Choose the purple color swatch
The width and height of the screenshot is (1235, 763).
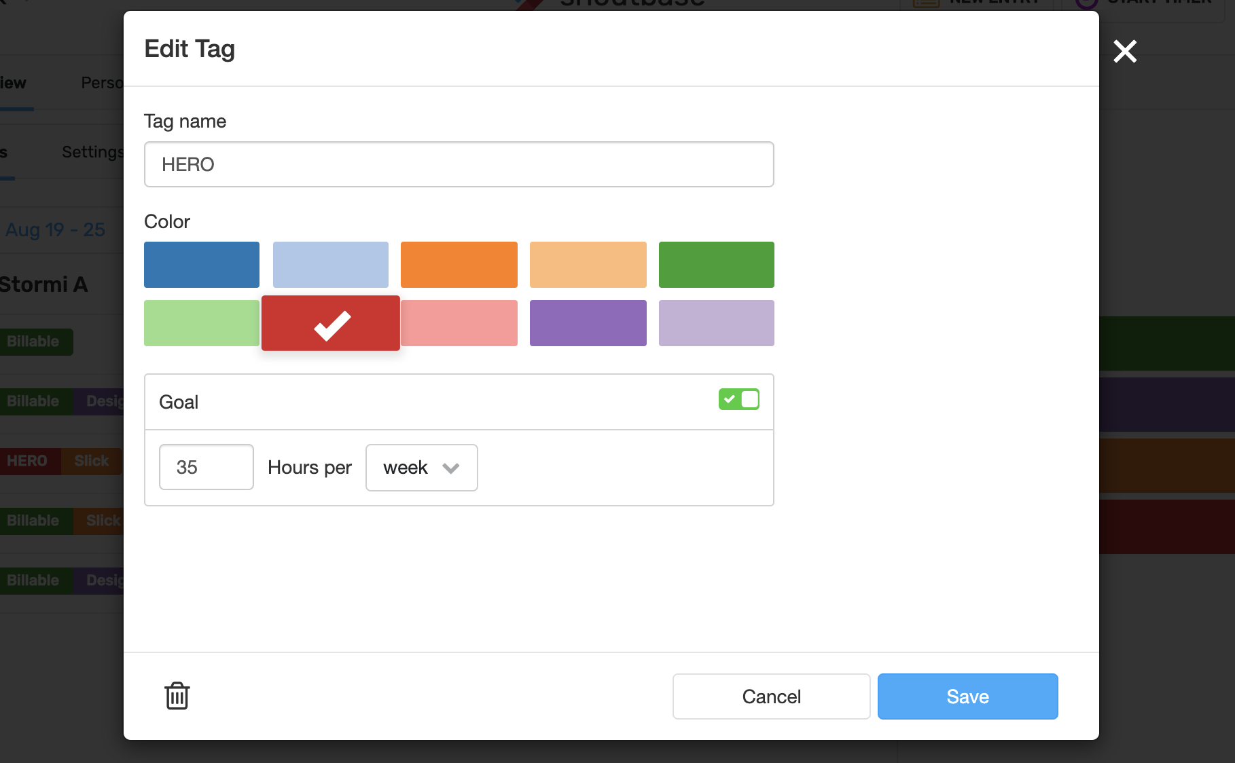[588, 323]
